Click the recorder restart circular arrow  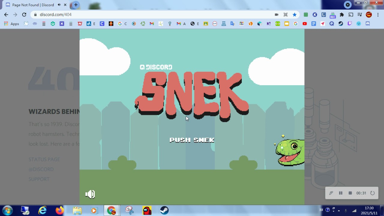point(372,193)
